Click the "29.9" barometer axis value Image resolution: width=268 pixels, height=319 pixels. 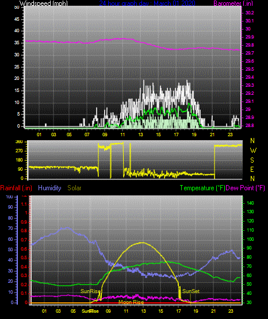pos(250,37)
